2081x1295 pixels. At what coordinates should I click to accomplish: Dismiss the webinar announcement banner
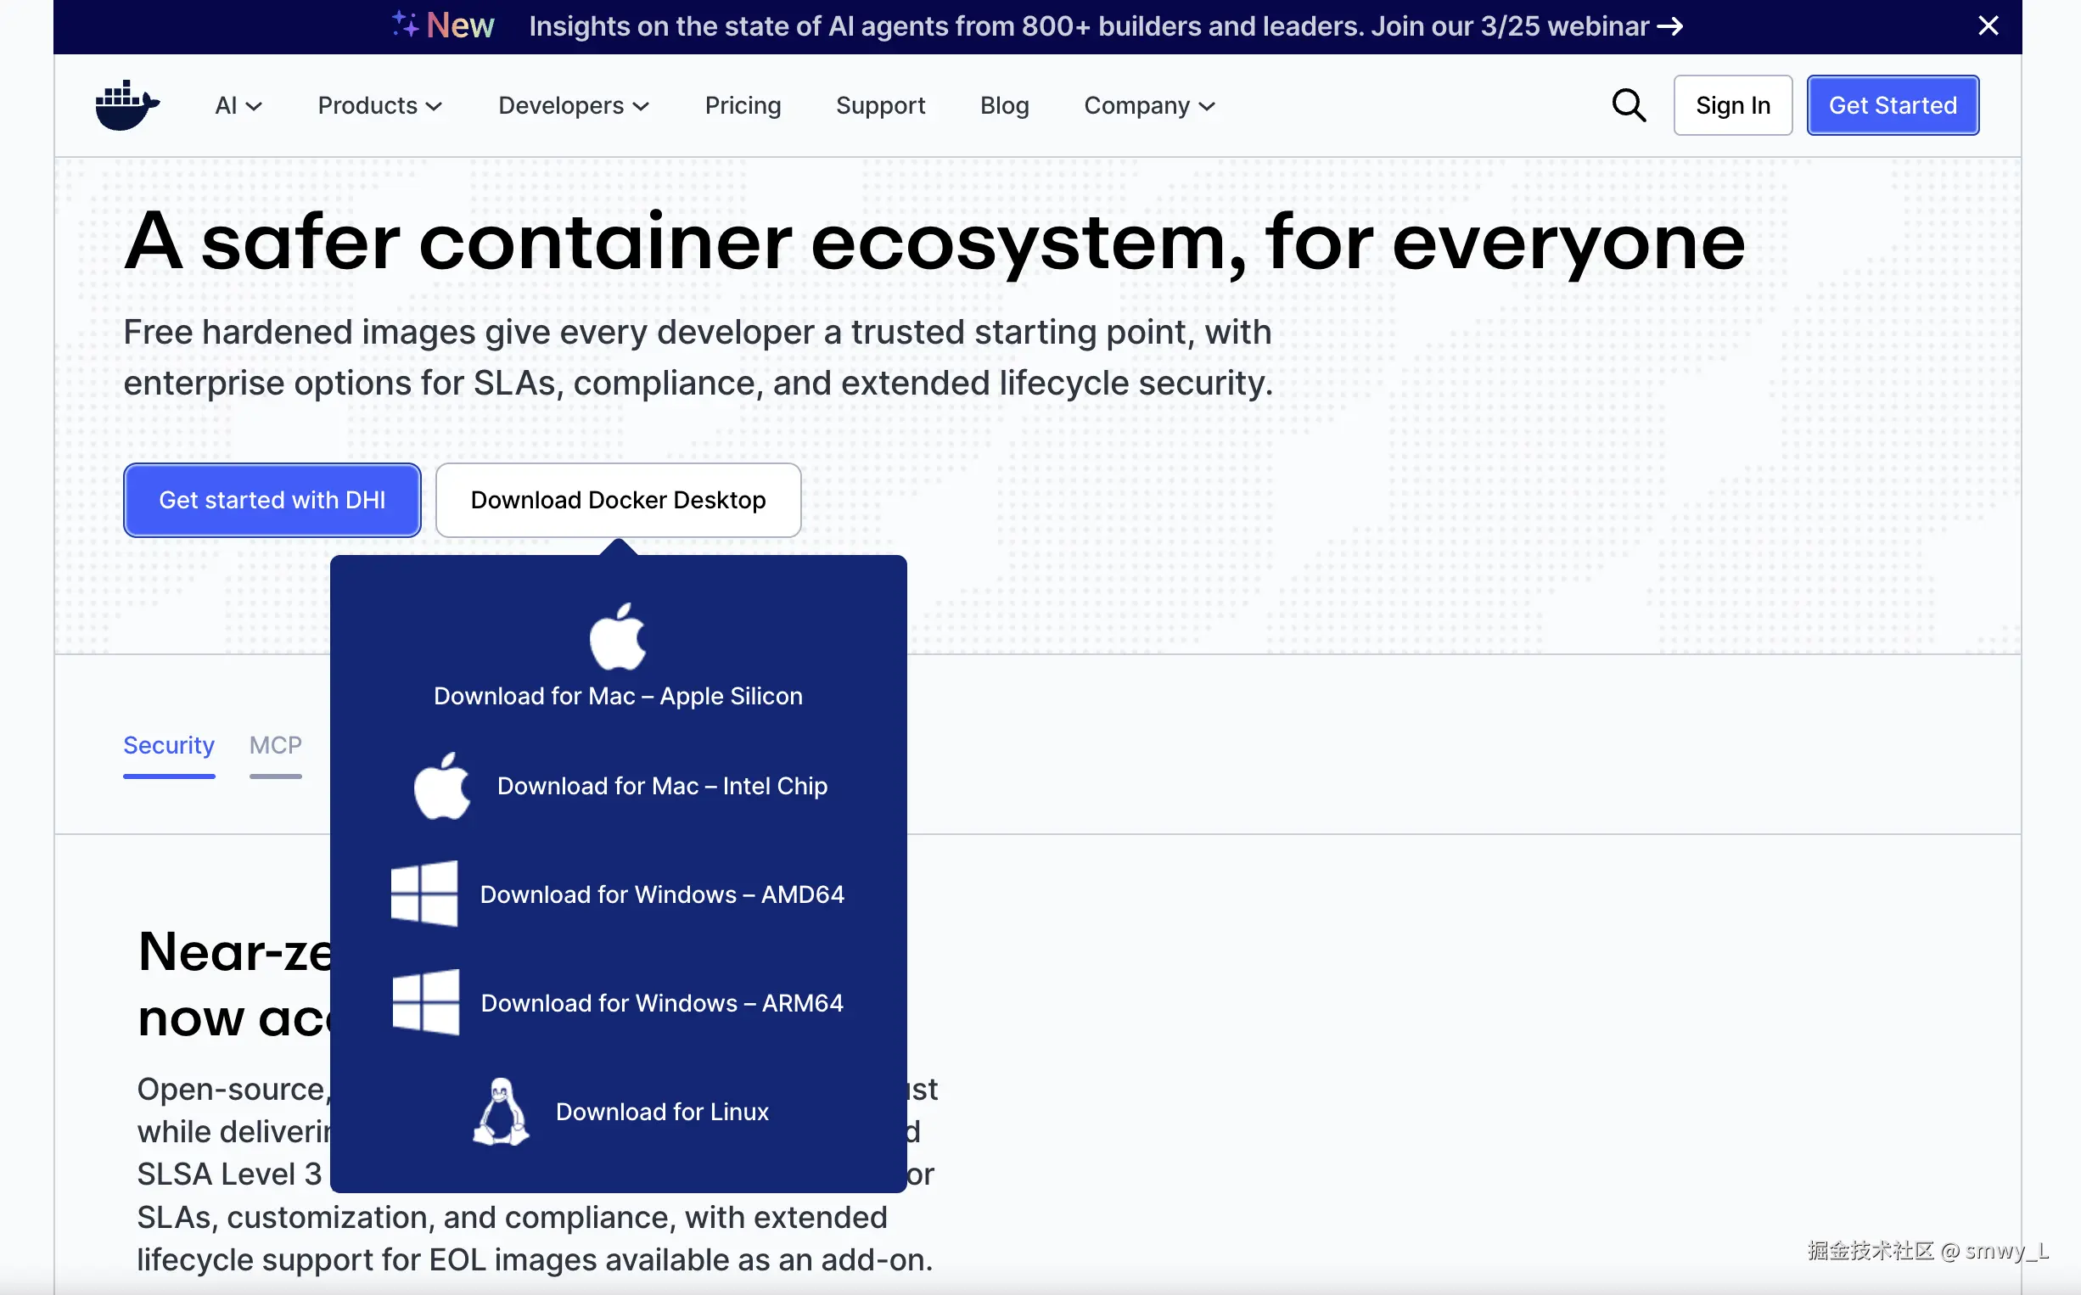tap(1988, 25)
